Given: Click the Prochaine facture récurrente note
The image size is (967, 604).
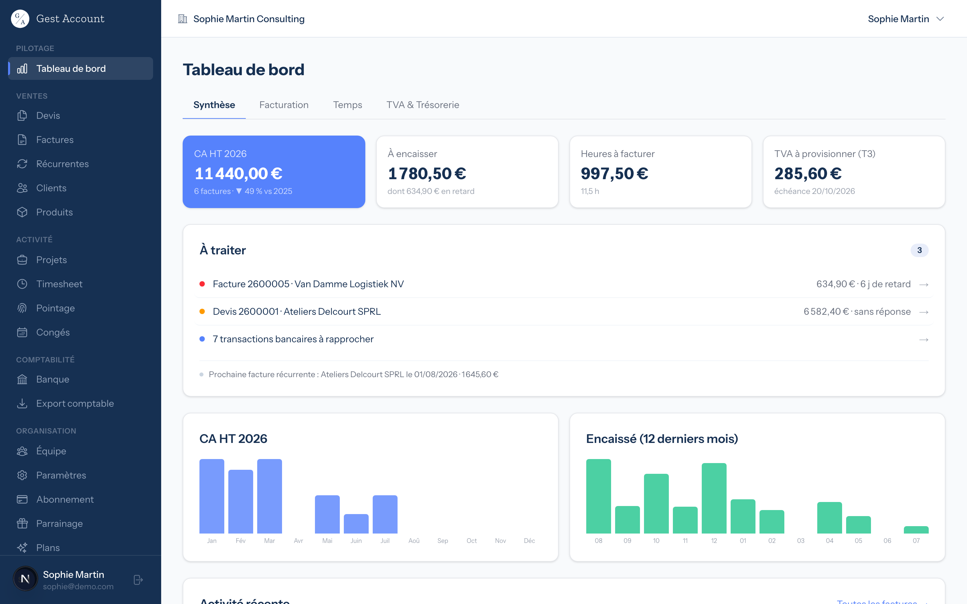Looking at the screenshot, I should coord(353,374).
